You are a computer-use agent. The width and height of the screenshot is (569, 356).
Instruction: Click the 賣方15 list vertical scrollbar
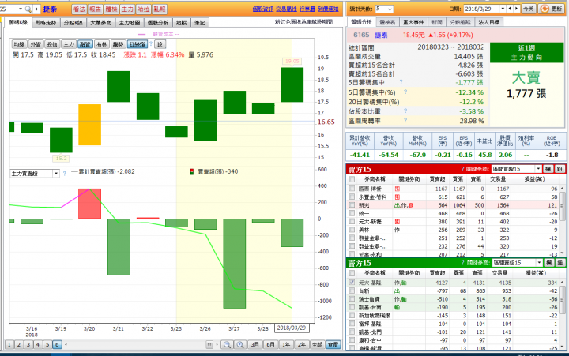tap(562, 314)
